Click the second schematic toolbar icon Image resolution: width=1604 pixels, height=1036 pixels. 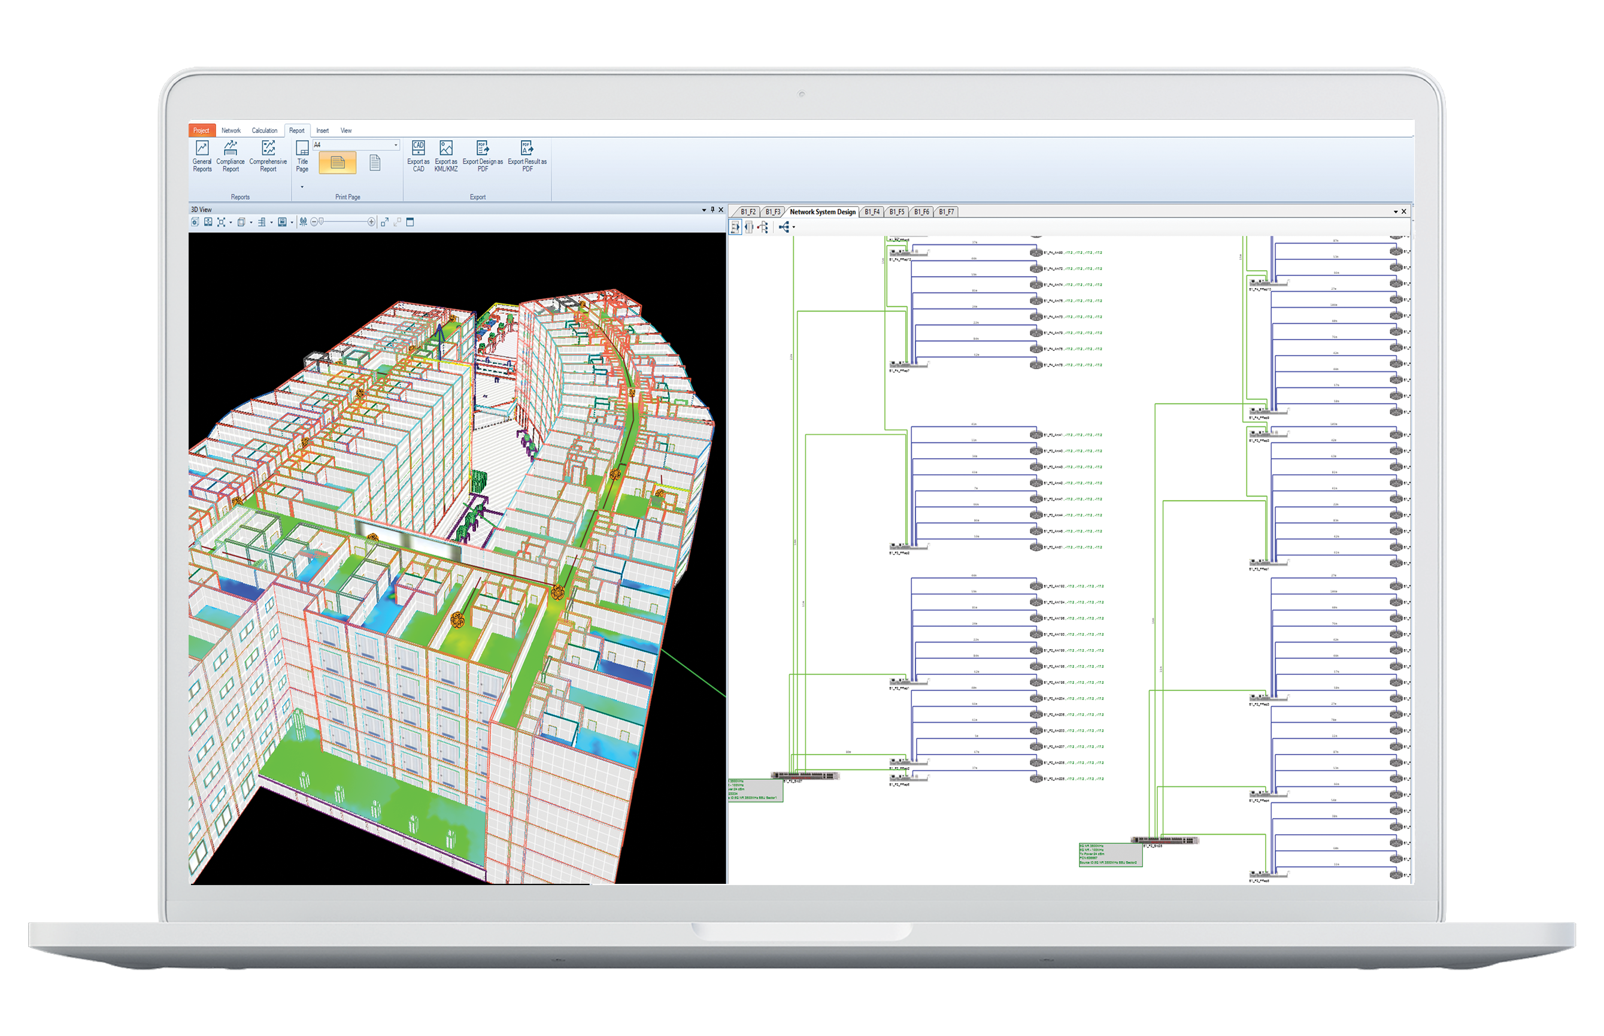[749, 228]
